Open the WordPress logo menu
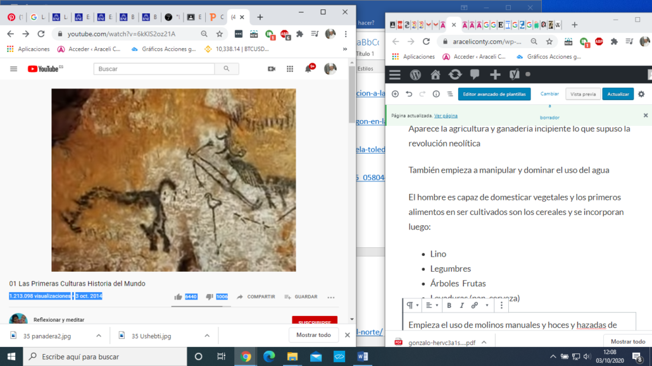Viewport: 652px width, 366px height. (x=415, y=75)
